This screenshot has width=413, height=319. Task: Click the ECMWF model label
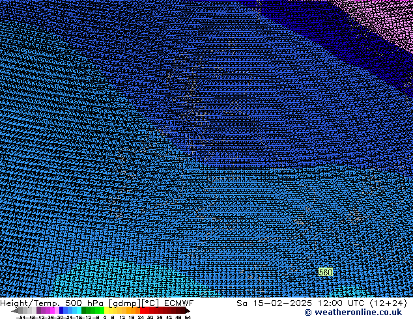[x=179, y=303]
